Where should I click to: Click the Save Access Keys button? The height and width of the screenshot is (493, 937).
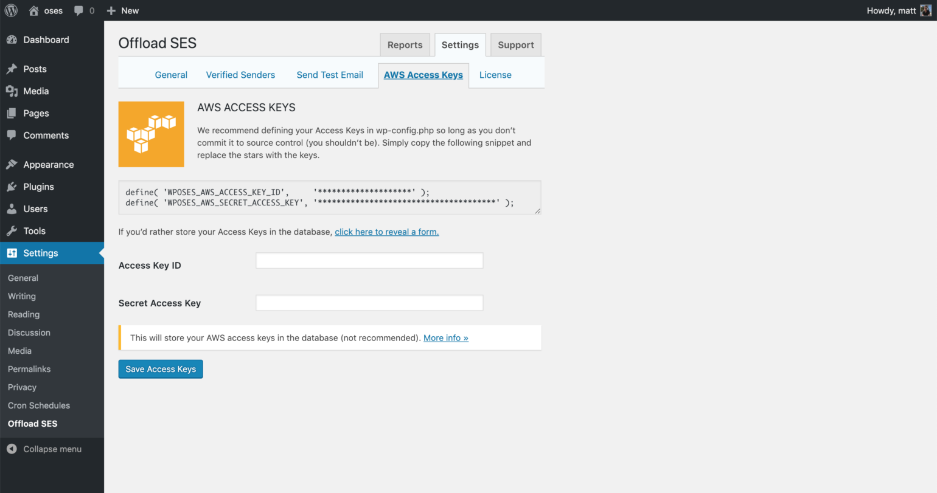pyautogui.click(x=161, y=369)
